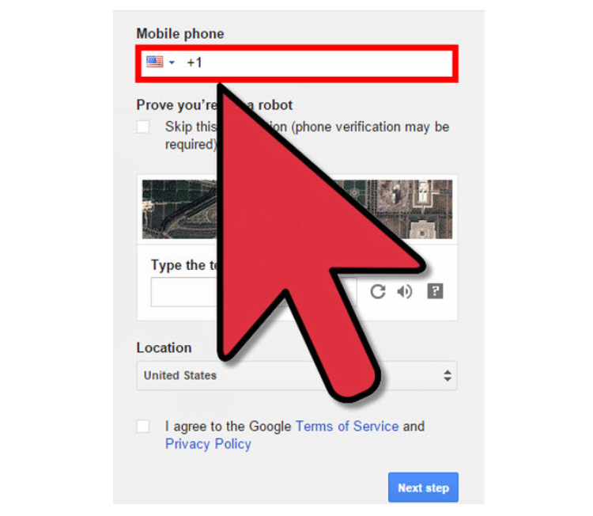This screenshot has width=593, height=516.
Task: Click the Prove you're not a robot heading
Action: (214, 105)
